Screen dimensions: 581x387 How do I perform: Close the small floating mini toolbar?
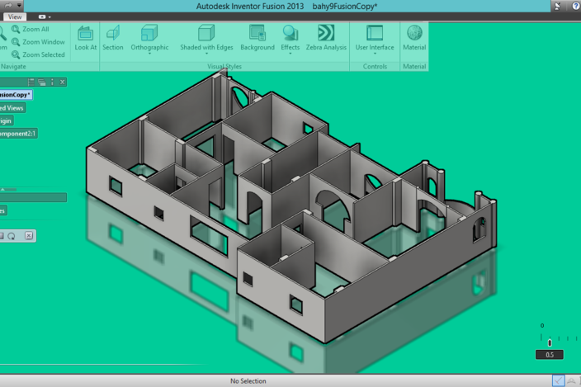pos(29,235)
